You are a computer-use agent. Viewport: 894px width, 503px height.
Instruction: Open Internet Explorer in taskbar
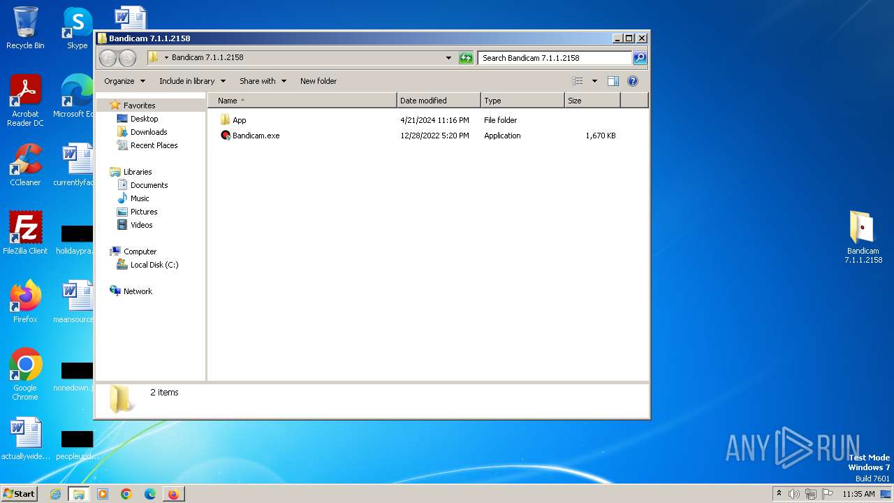tap(55, 494)
